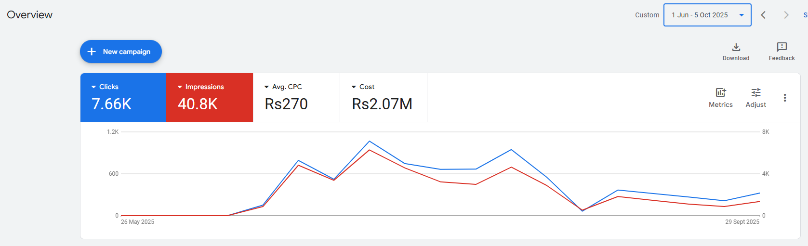Screen dimensions: 808x246
Task: Go to the next date period arrow
Action: [x=786, y=15]
